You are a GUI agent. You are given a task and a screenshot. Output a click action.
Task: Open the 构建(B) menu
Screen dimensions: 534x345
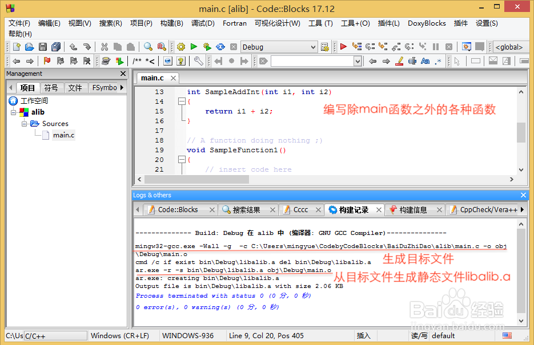click(x=172, y=23)
